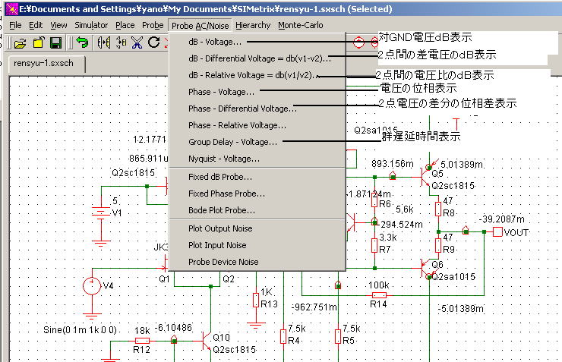The image size is (562, 362).
Task: Select resistor R13 symbol
Action: point(256,300)
